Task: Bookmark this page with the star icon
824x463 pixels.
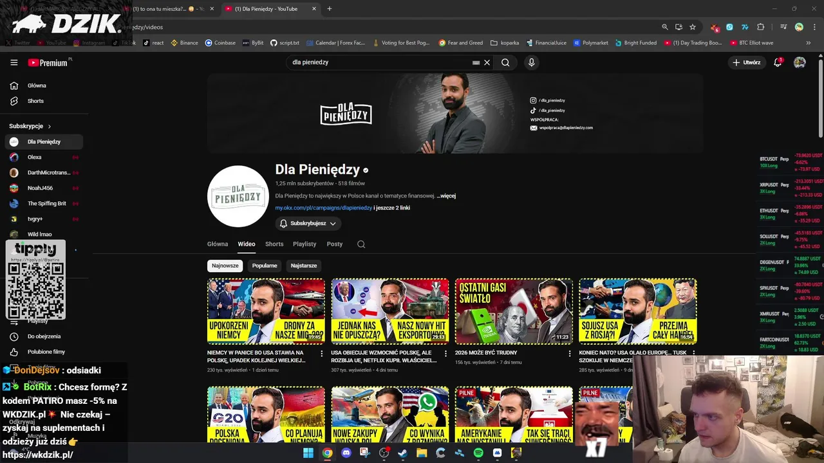Action: click(x=693, y=27)
